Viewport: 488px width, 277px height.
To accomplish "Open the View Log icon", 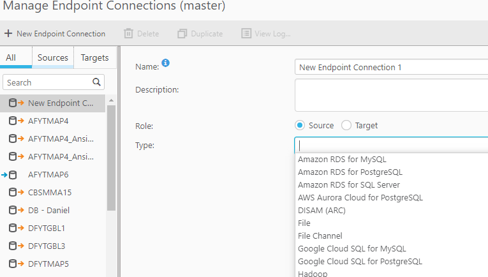I will point(246,34).
